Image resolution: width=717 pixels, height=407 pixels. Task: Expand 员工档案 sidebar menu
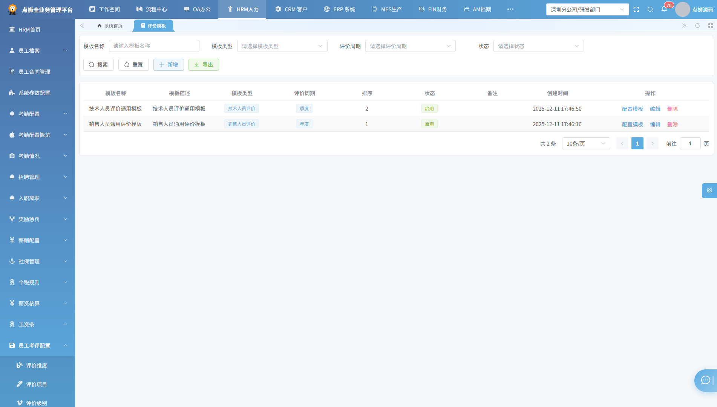click(37, 50)
